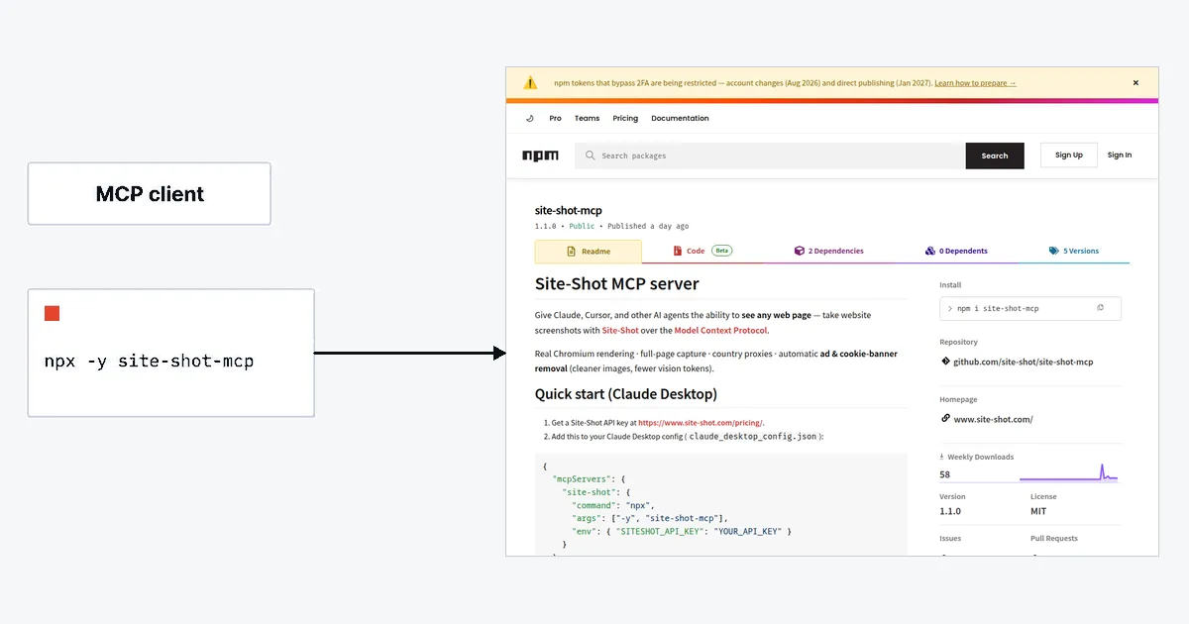Click the Site-Shot MCP server heading
This screenshot has width=1189, height=624.
click(x=616, y=284)
